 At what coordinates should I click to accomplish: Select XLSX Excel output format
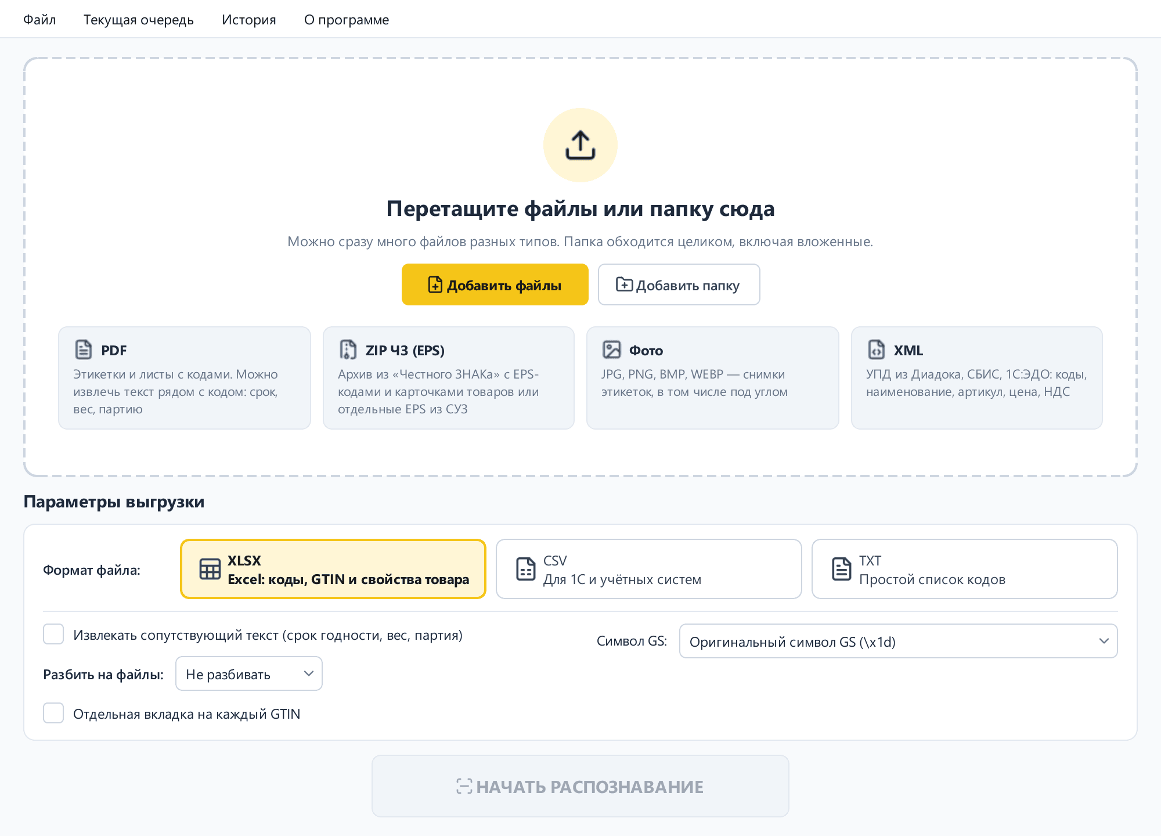point(333,569)
